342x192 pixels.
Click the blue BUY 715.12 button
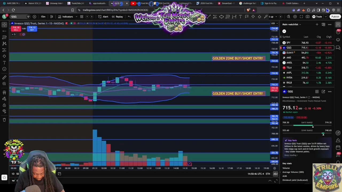32,29
